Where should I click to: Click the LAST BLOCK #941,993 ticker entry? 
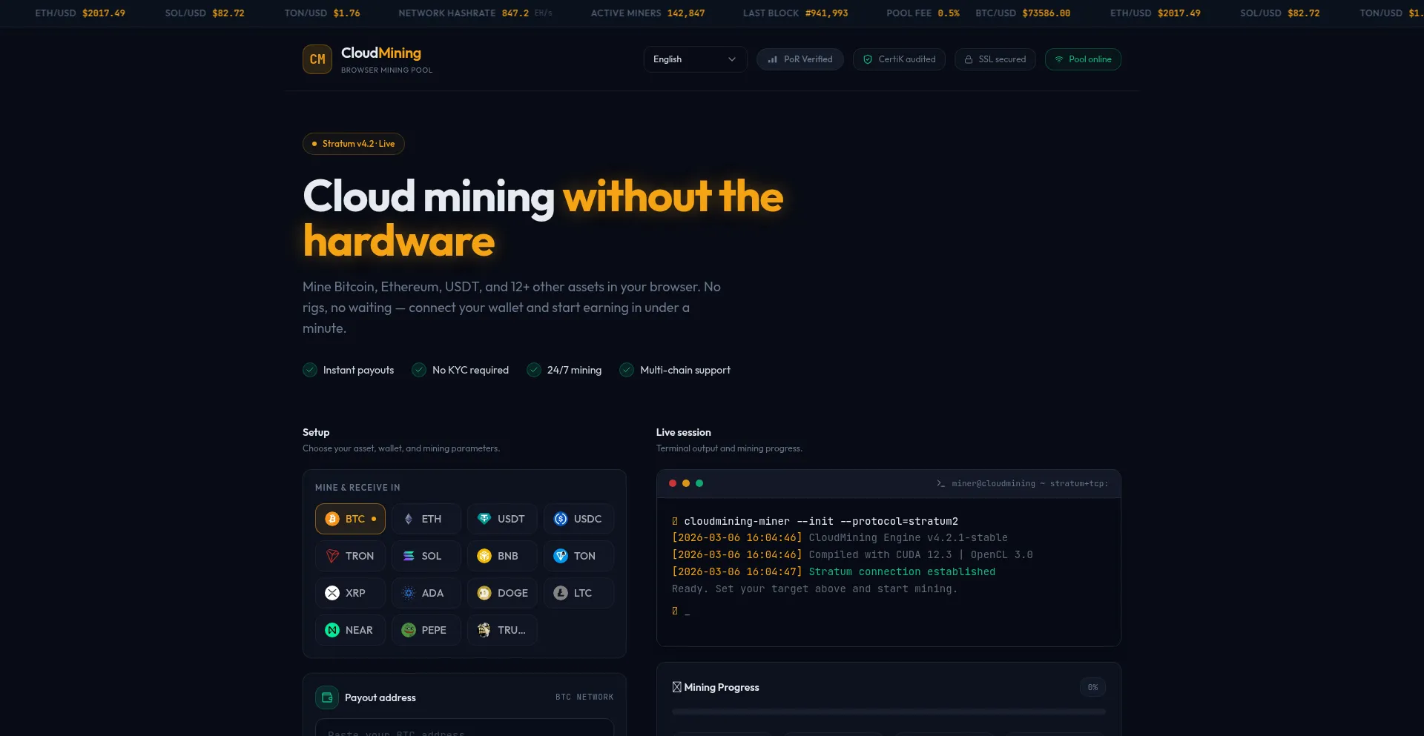[x=795, y=13]
